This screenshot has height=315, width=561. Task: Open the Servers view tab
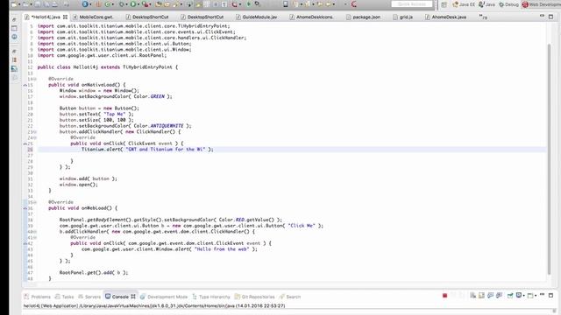(x=89, y=297)
